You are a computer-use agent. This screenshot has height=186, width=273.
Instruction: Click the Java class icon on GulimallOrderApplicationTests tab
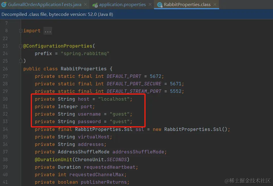(4, 5)
